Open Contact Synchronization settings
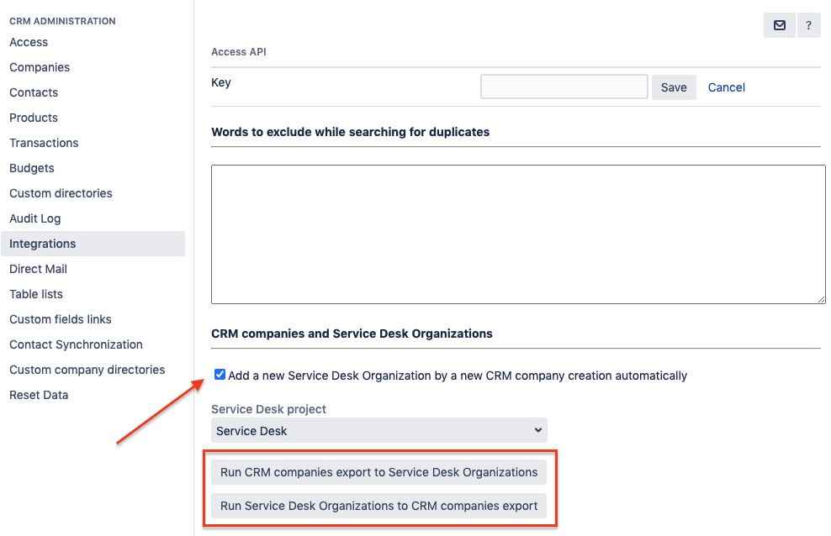The width and height of the screenshot is (831, 536). [76, 344]
